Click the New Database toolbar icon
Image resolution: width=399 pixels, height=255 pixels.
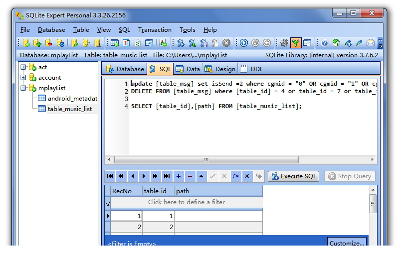point(26,43)
